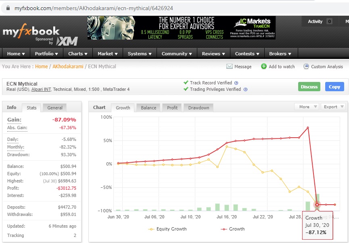Select the Growth chart tab

[123, 108]
